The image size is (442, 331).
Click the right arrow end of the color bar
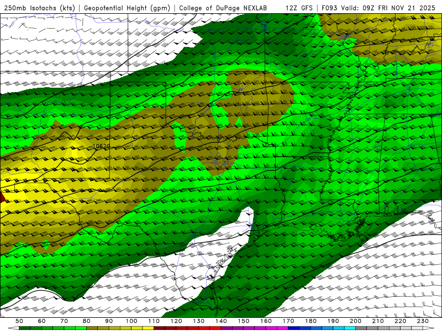pyautogui.click(x=429, y=328)
